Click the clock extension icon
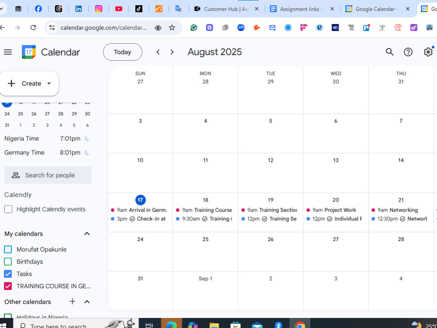Image resolution: width=437 pixels, height=328 pixels. pyautogui.click(x=319, y=27)
